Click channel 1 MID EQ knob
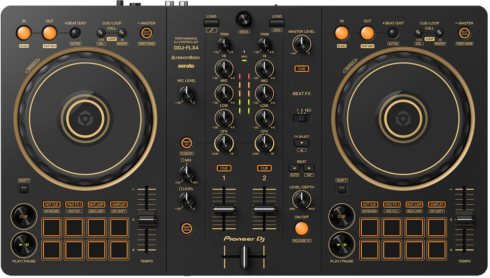 224,93
